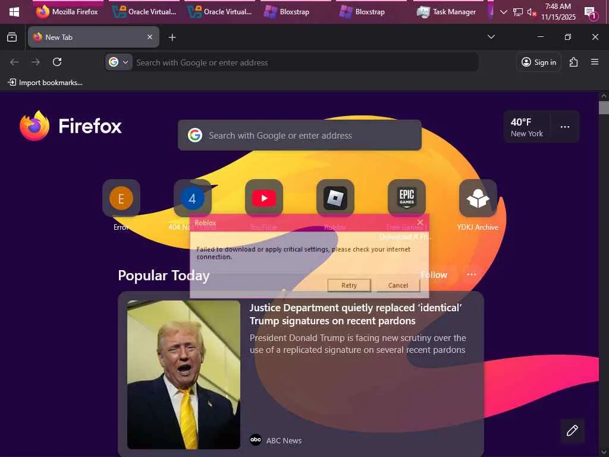Screen dimensions: 609x457
Task: Click Cancel in Roblox dialog
Action: pos(398,285)
